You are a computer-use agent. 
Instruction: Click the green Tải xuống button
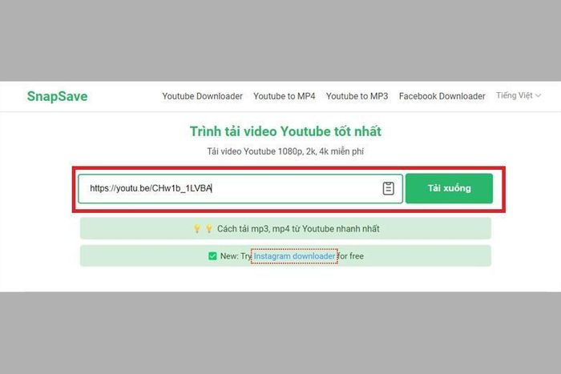449,188
